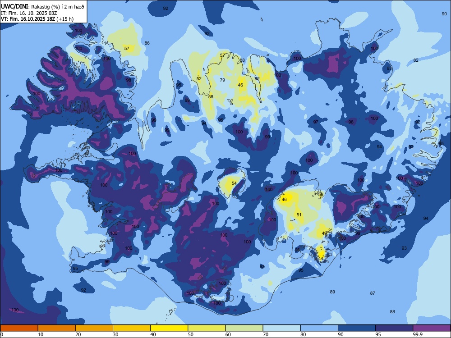
Task: Click the map value '79' in the north
Action: (222, 80)
